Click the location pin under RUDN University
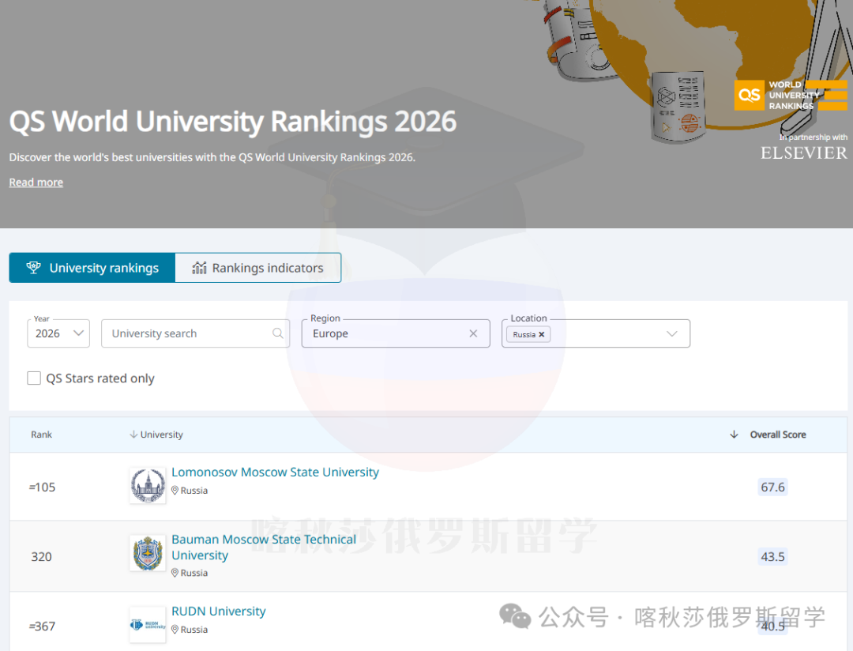Screen dimensions: 853x651 175,629
